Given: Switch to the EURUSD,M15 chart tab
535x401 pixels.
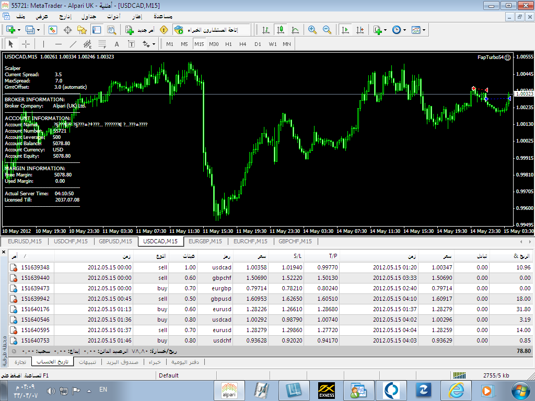Looking at the screenshot, I should tap(25, 241).
